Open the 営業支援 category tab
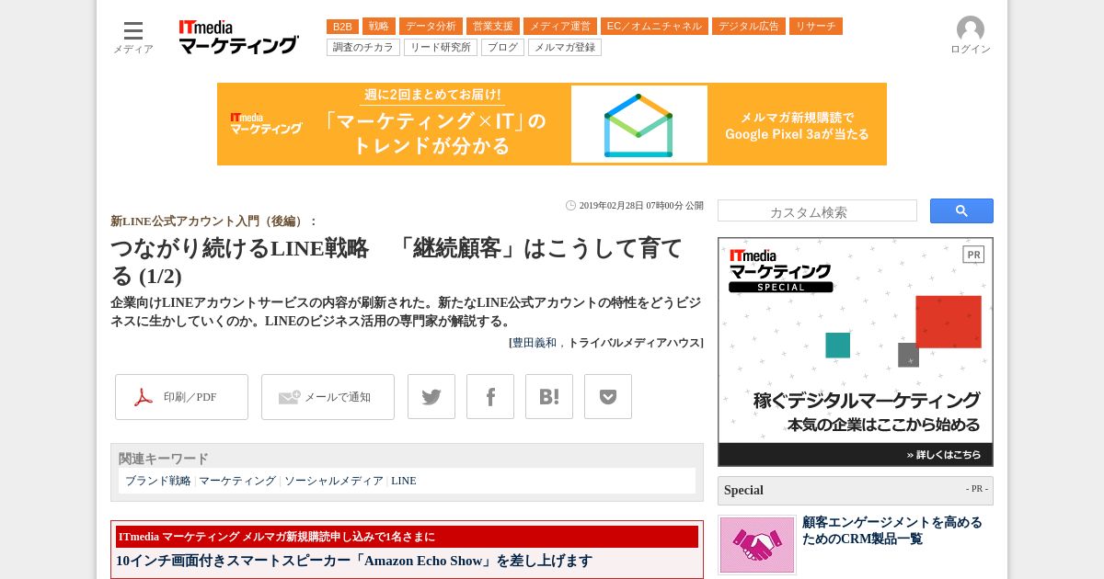 click(493, 27)
